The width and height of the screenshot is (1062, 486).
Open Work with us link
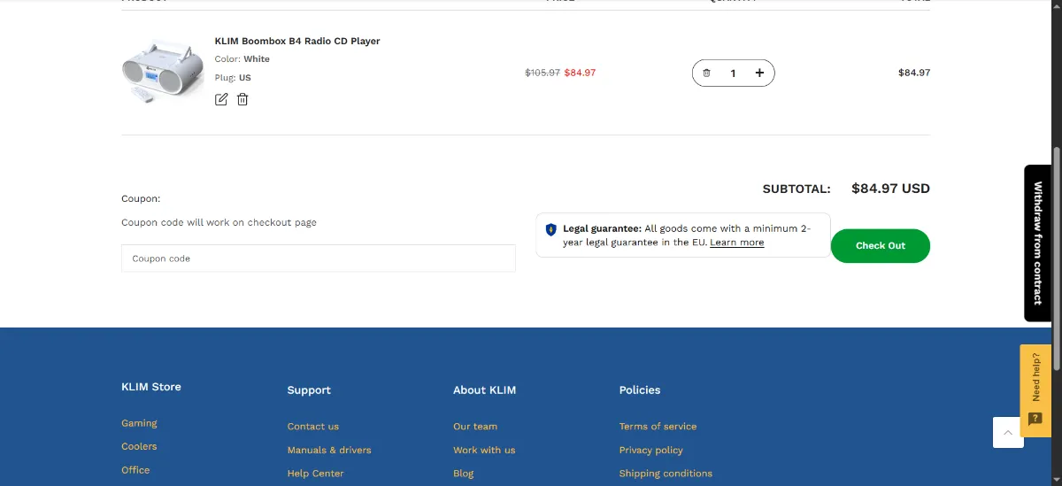[x=484, y=450]
